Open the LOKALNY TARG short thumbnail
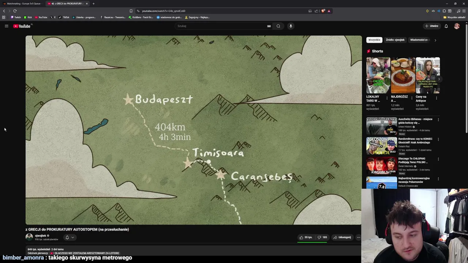The height and width of the screenshot is (263, 468). click(x=378, y=75)
